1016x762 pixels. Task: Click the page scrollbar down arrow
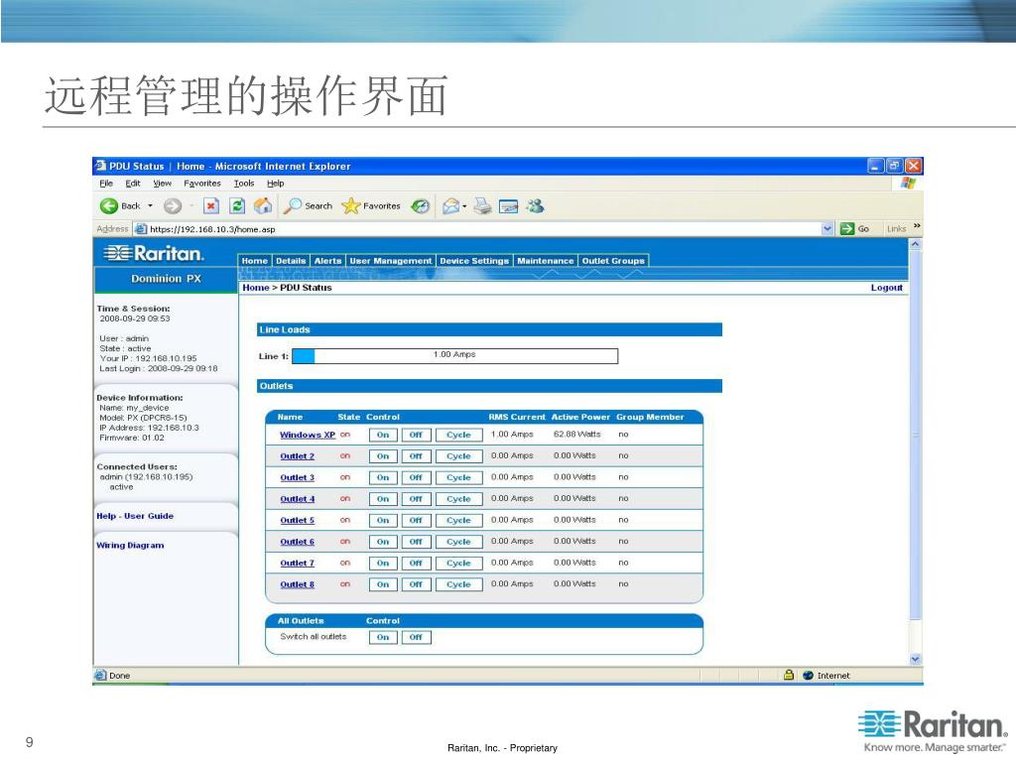916,659
